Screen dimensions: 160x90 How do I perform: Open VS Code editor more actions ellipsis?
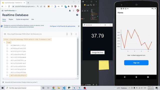tap(96, 5)
